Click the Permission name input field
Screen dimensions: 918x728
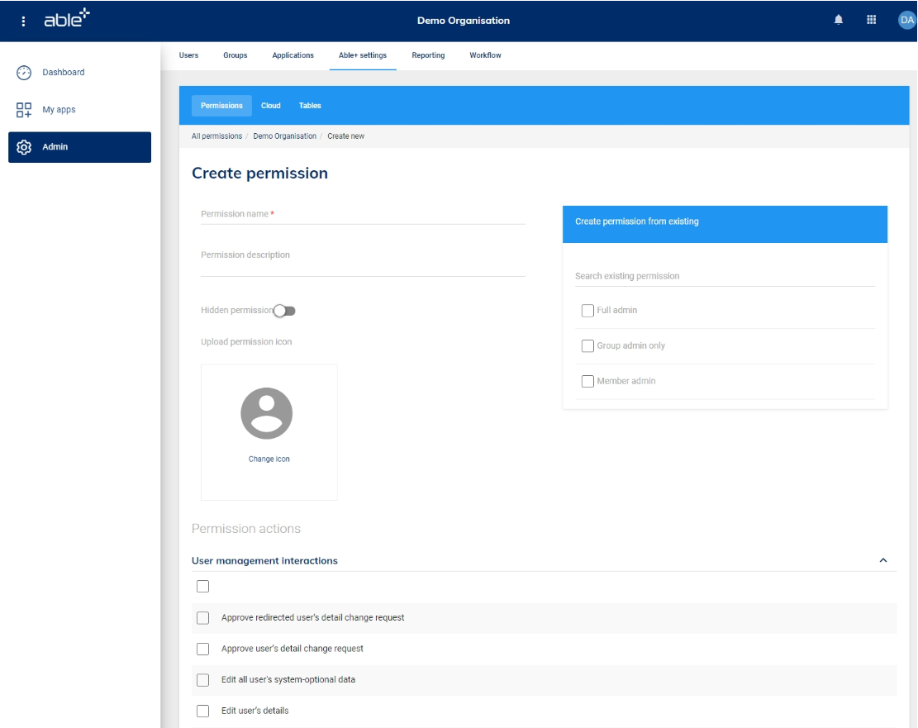(362, 215)
